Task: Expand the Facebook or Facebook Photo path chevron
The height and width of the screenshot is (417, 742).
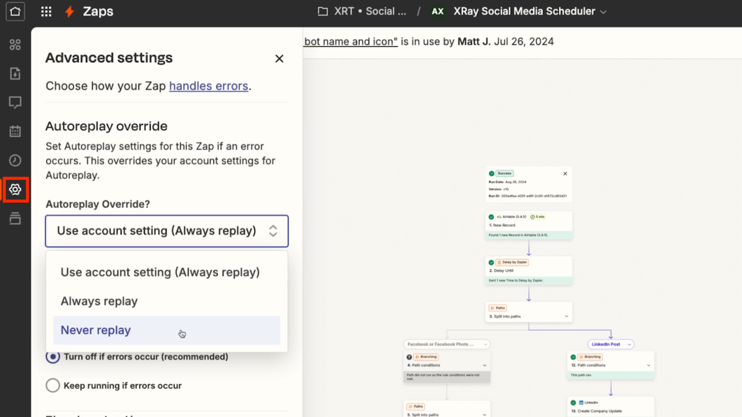Action: pyautogui.click(x=485, y=344)
